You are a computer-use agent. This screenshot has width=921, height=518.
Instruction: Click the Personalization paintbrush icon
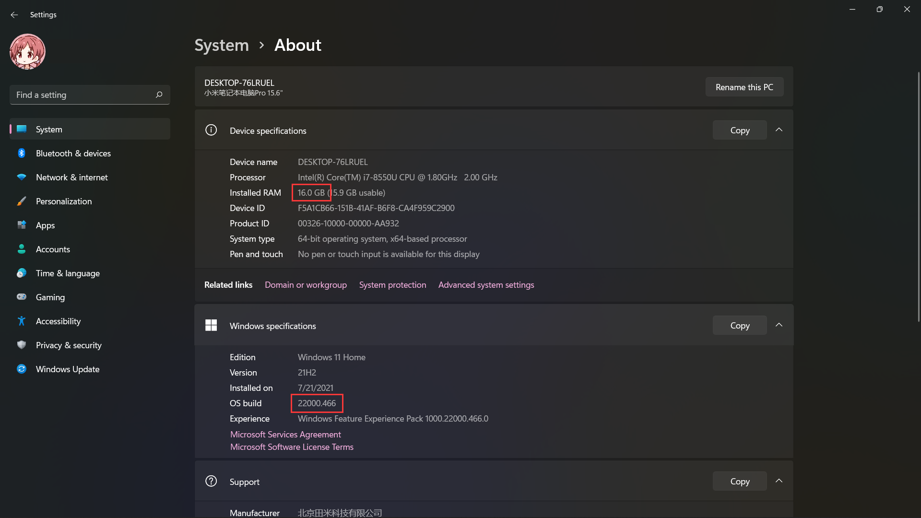(22, 201)
